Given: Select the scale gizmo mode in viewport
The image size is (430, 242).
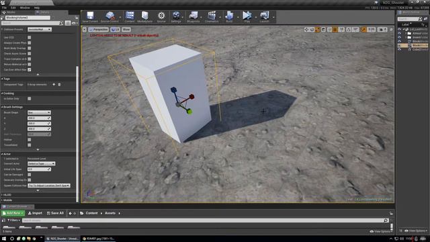Looking at the screenshot, I should (317, 30).
